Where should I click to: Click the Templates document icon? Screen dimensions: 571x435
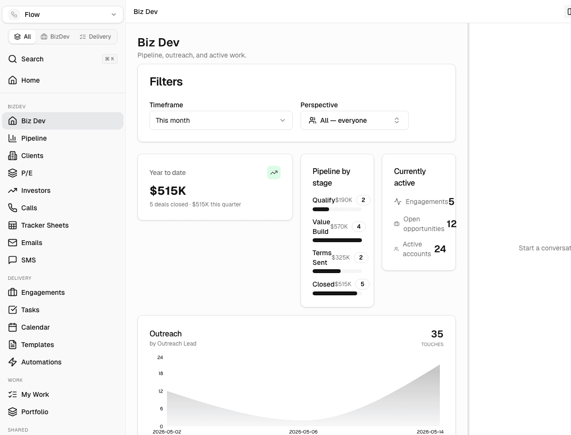13,345
